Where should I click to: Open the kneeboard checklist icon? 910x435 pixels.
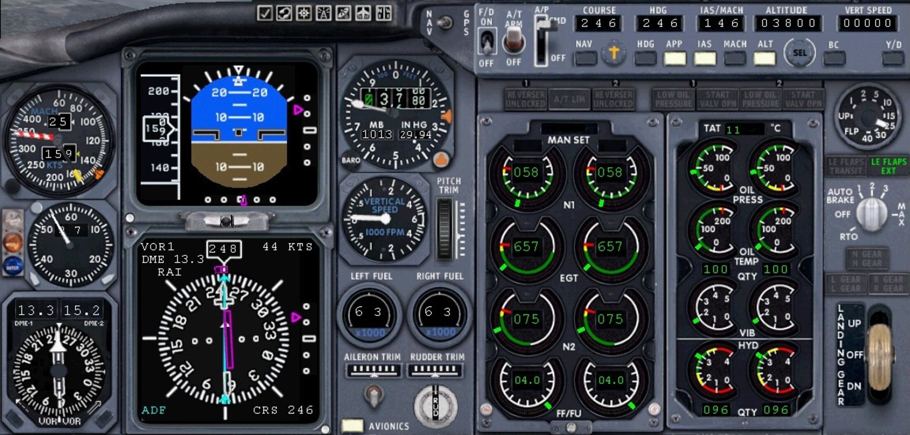click(x=264, y=13)
